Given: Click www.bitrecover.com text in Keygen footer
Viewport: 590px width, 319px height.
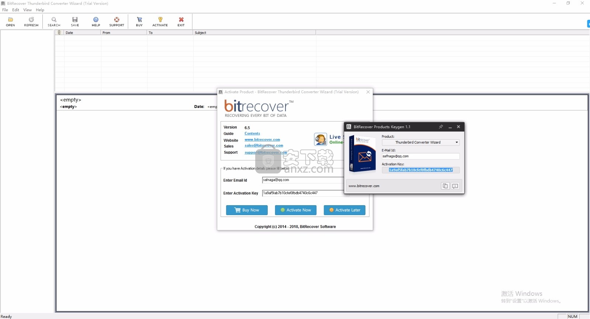Looking at the screenshot, I should (364, 186).
